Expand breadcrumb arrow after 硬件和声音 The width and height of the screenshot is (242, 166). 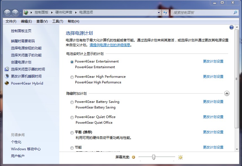[76, 12]
